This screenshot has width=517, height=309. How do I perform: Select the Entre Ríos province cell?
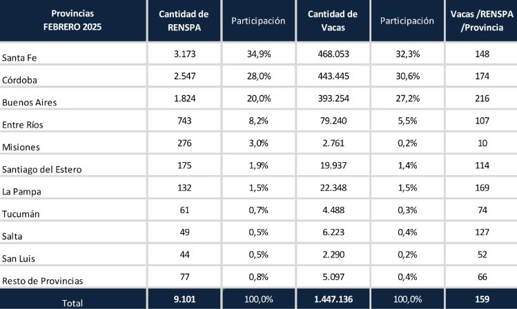[22, 125]
